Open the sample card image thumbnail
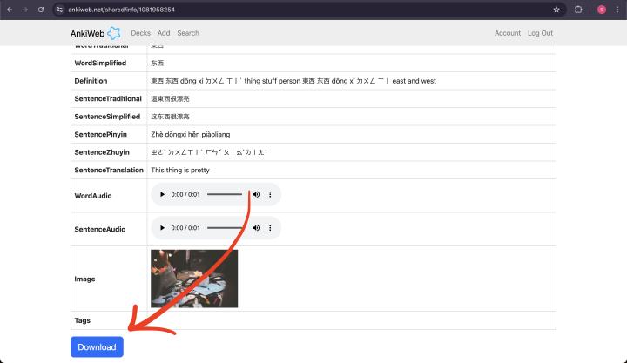The image size is (627, 363). pos(194,279)
